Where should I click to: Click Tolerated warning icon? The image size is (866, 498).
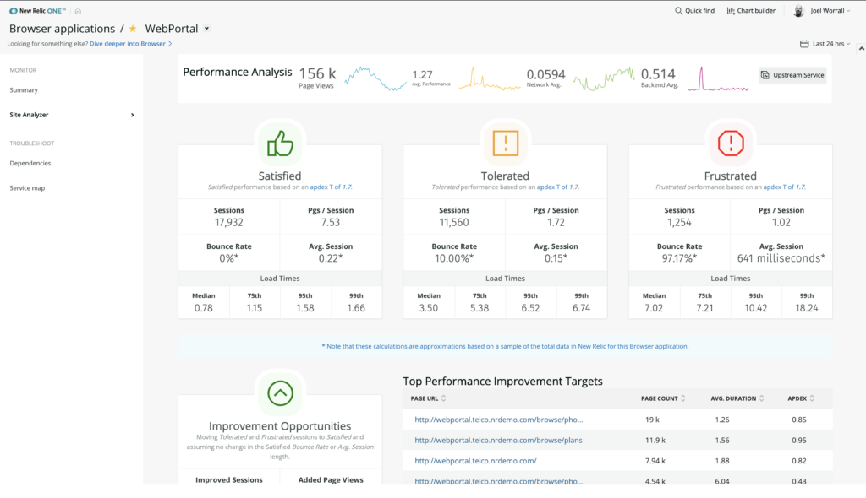click(506, 143)
